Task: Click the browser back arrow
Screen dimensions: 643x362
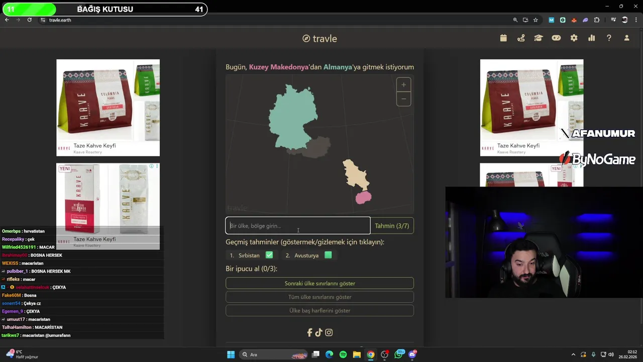Action: (7, 20)
